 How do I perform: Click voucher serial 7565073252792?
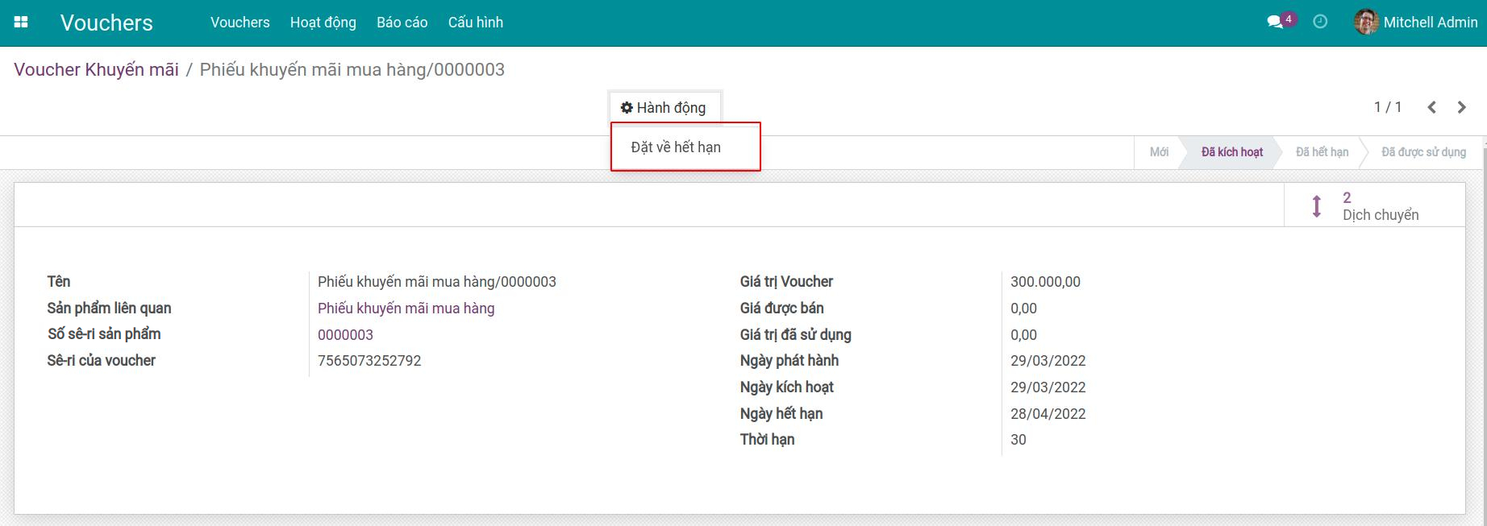coord(369,361)
